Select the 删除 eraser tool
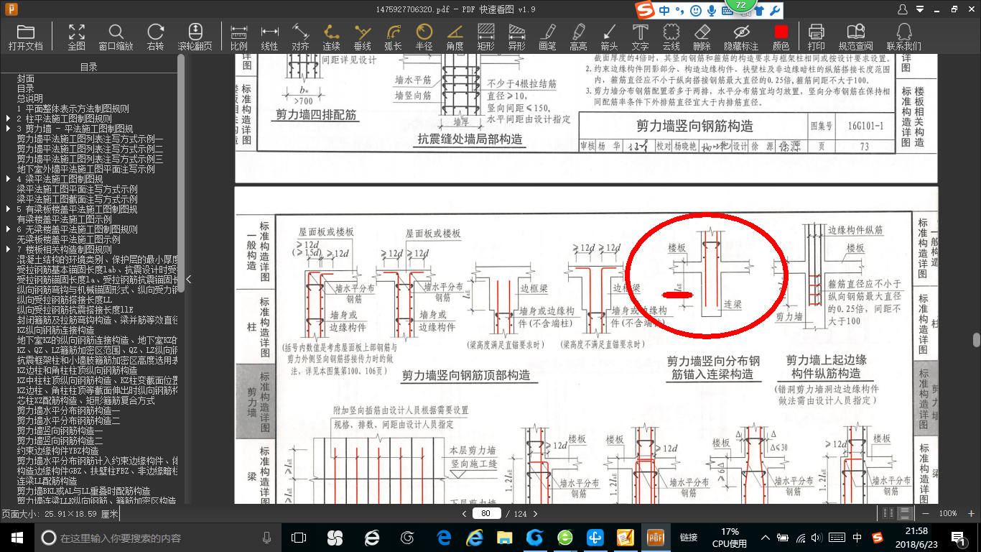 coord(702,37)
